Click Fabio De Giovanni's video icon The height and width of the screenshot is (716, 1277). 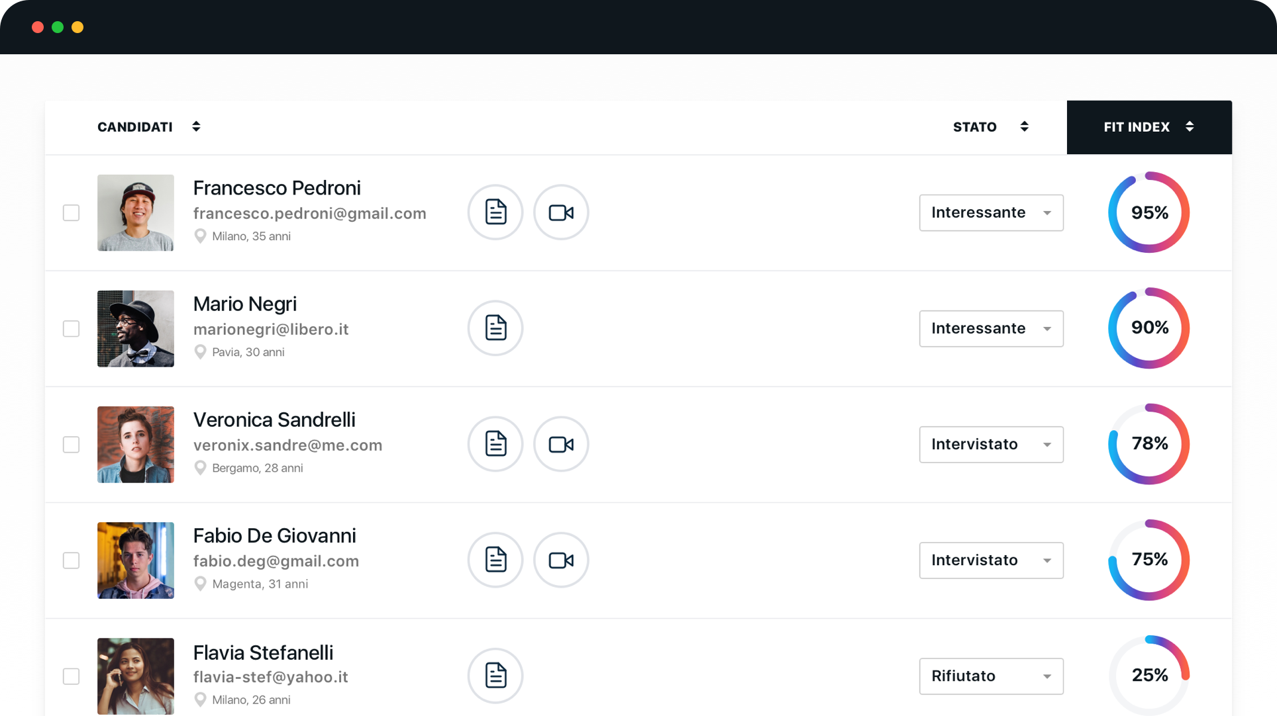(x=561, y=560)
